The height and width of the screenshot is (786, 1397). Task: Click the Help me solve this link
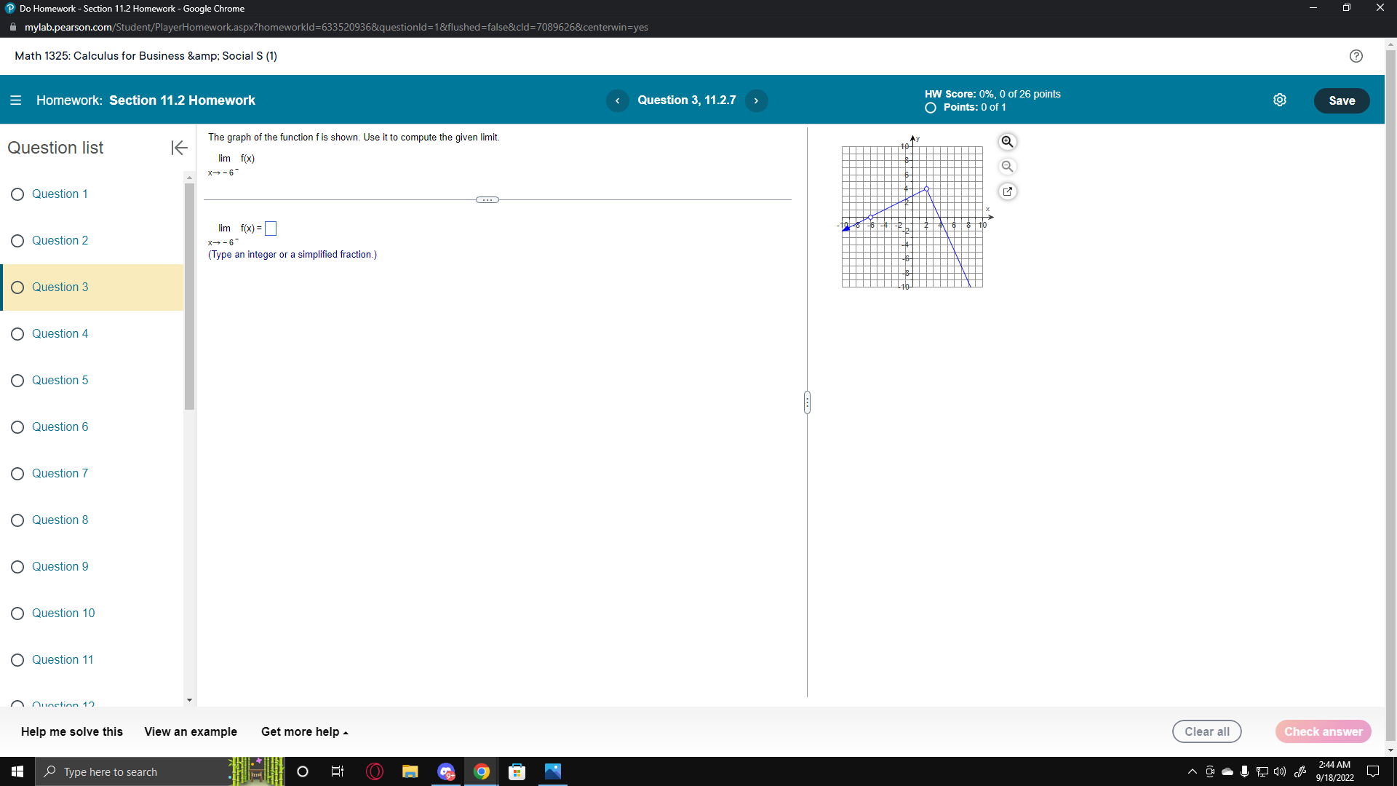[71, 731]
